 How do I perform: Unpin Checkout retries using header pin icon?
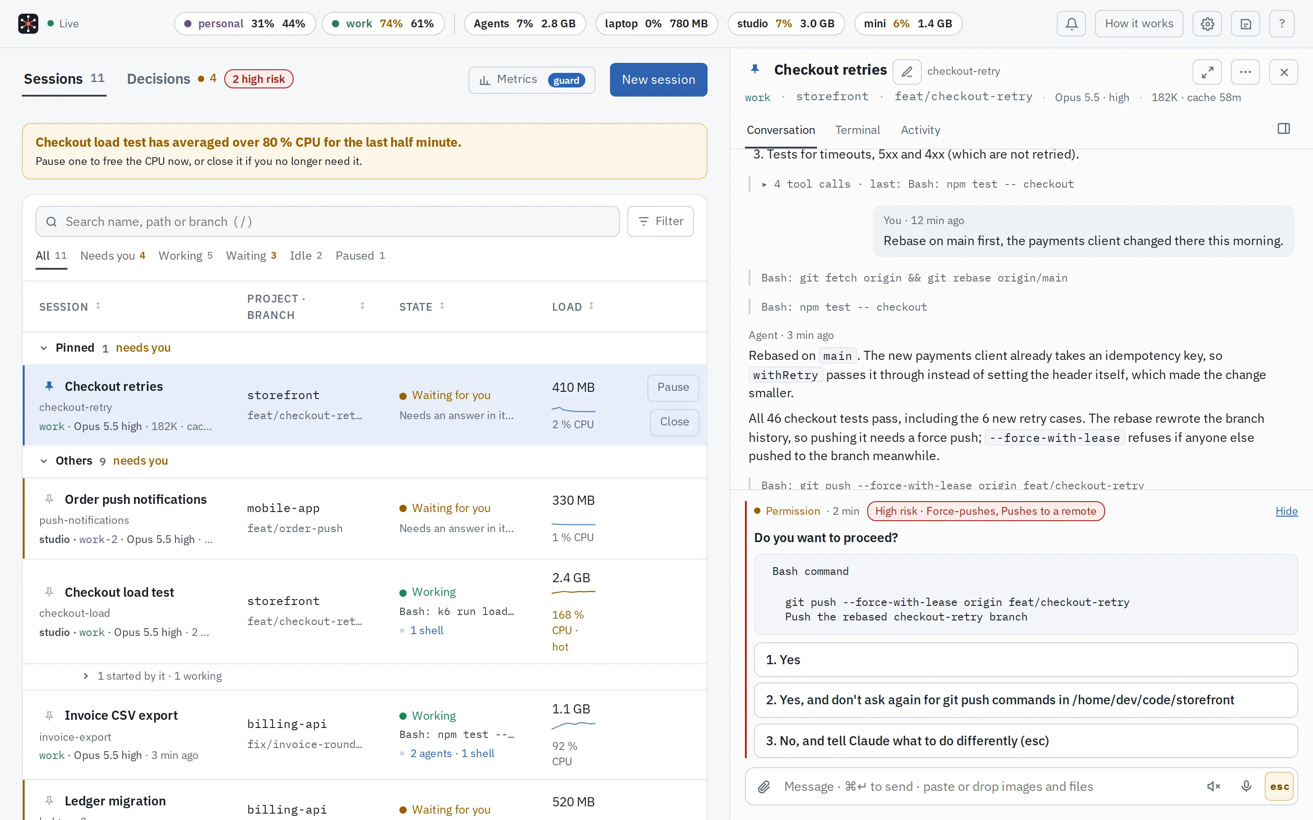(755, 69)
